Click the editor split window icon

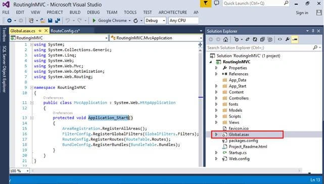[x=200, y=44]
